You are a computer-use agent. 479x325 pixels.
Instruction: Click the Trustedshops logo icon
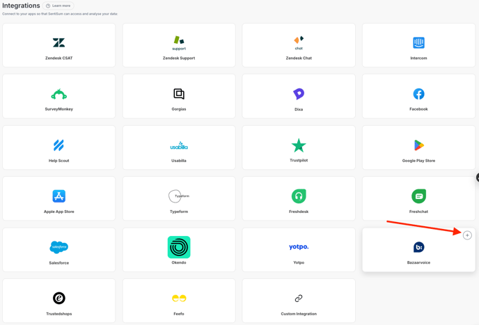tap(59, 298)
